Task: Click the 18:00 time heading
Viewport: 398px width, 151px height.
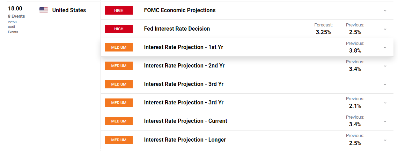Action: tap(15, 9)
